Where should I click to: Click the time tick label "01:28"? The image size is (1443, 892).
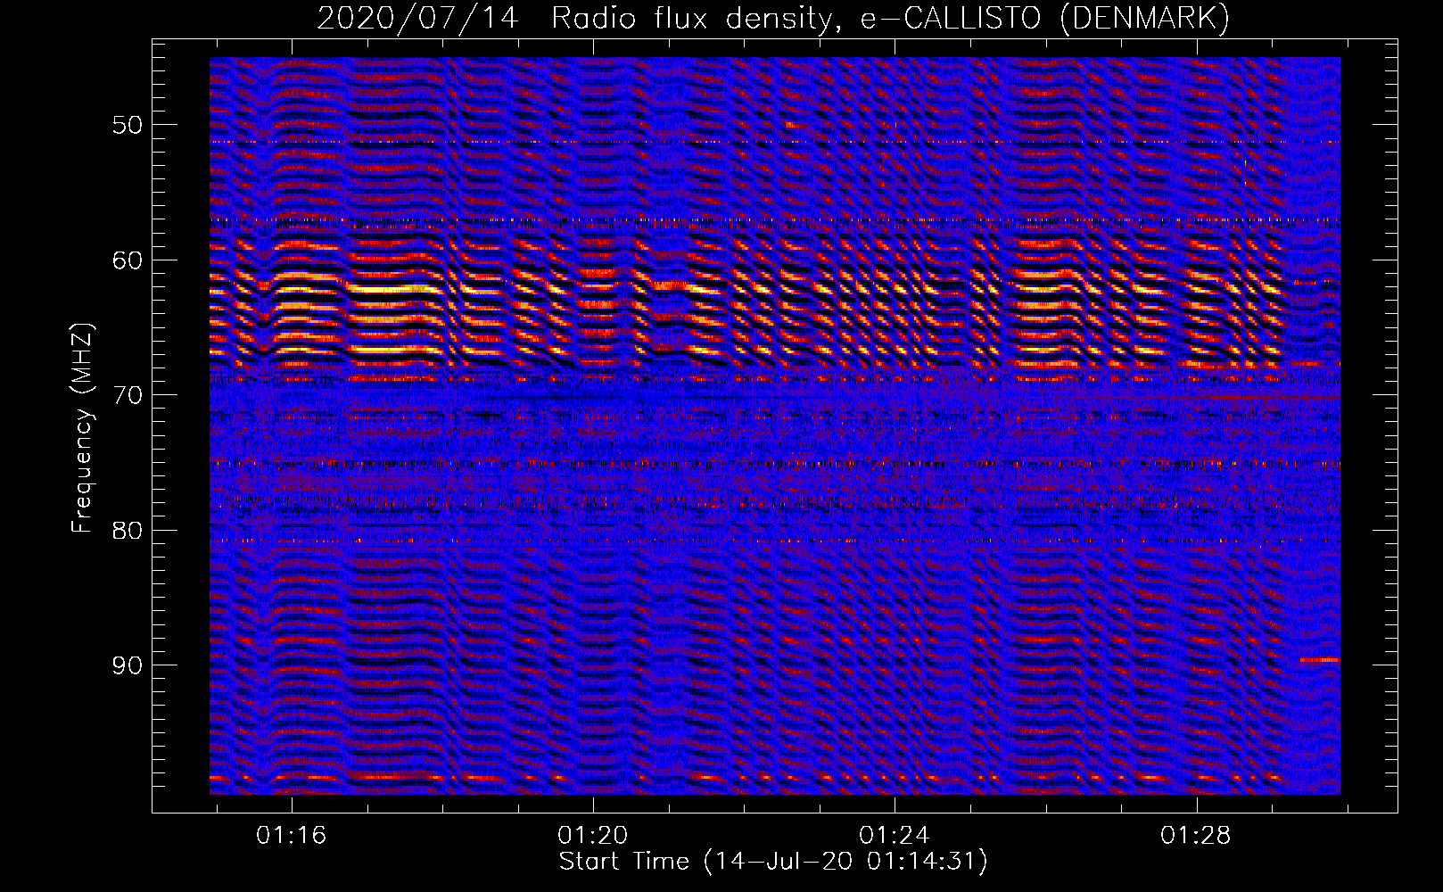pyautogui.click(x=1196, y=836)
